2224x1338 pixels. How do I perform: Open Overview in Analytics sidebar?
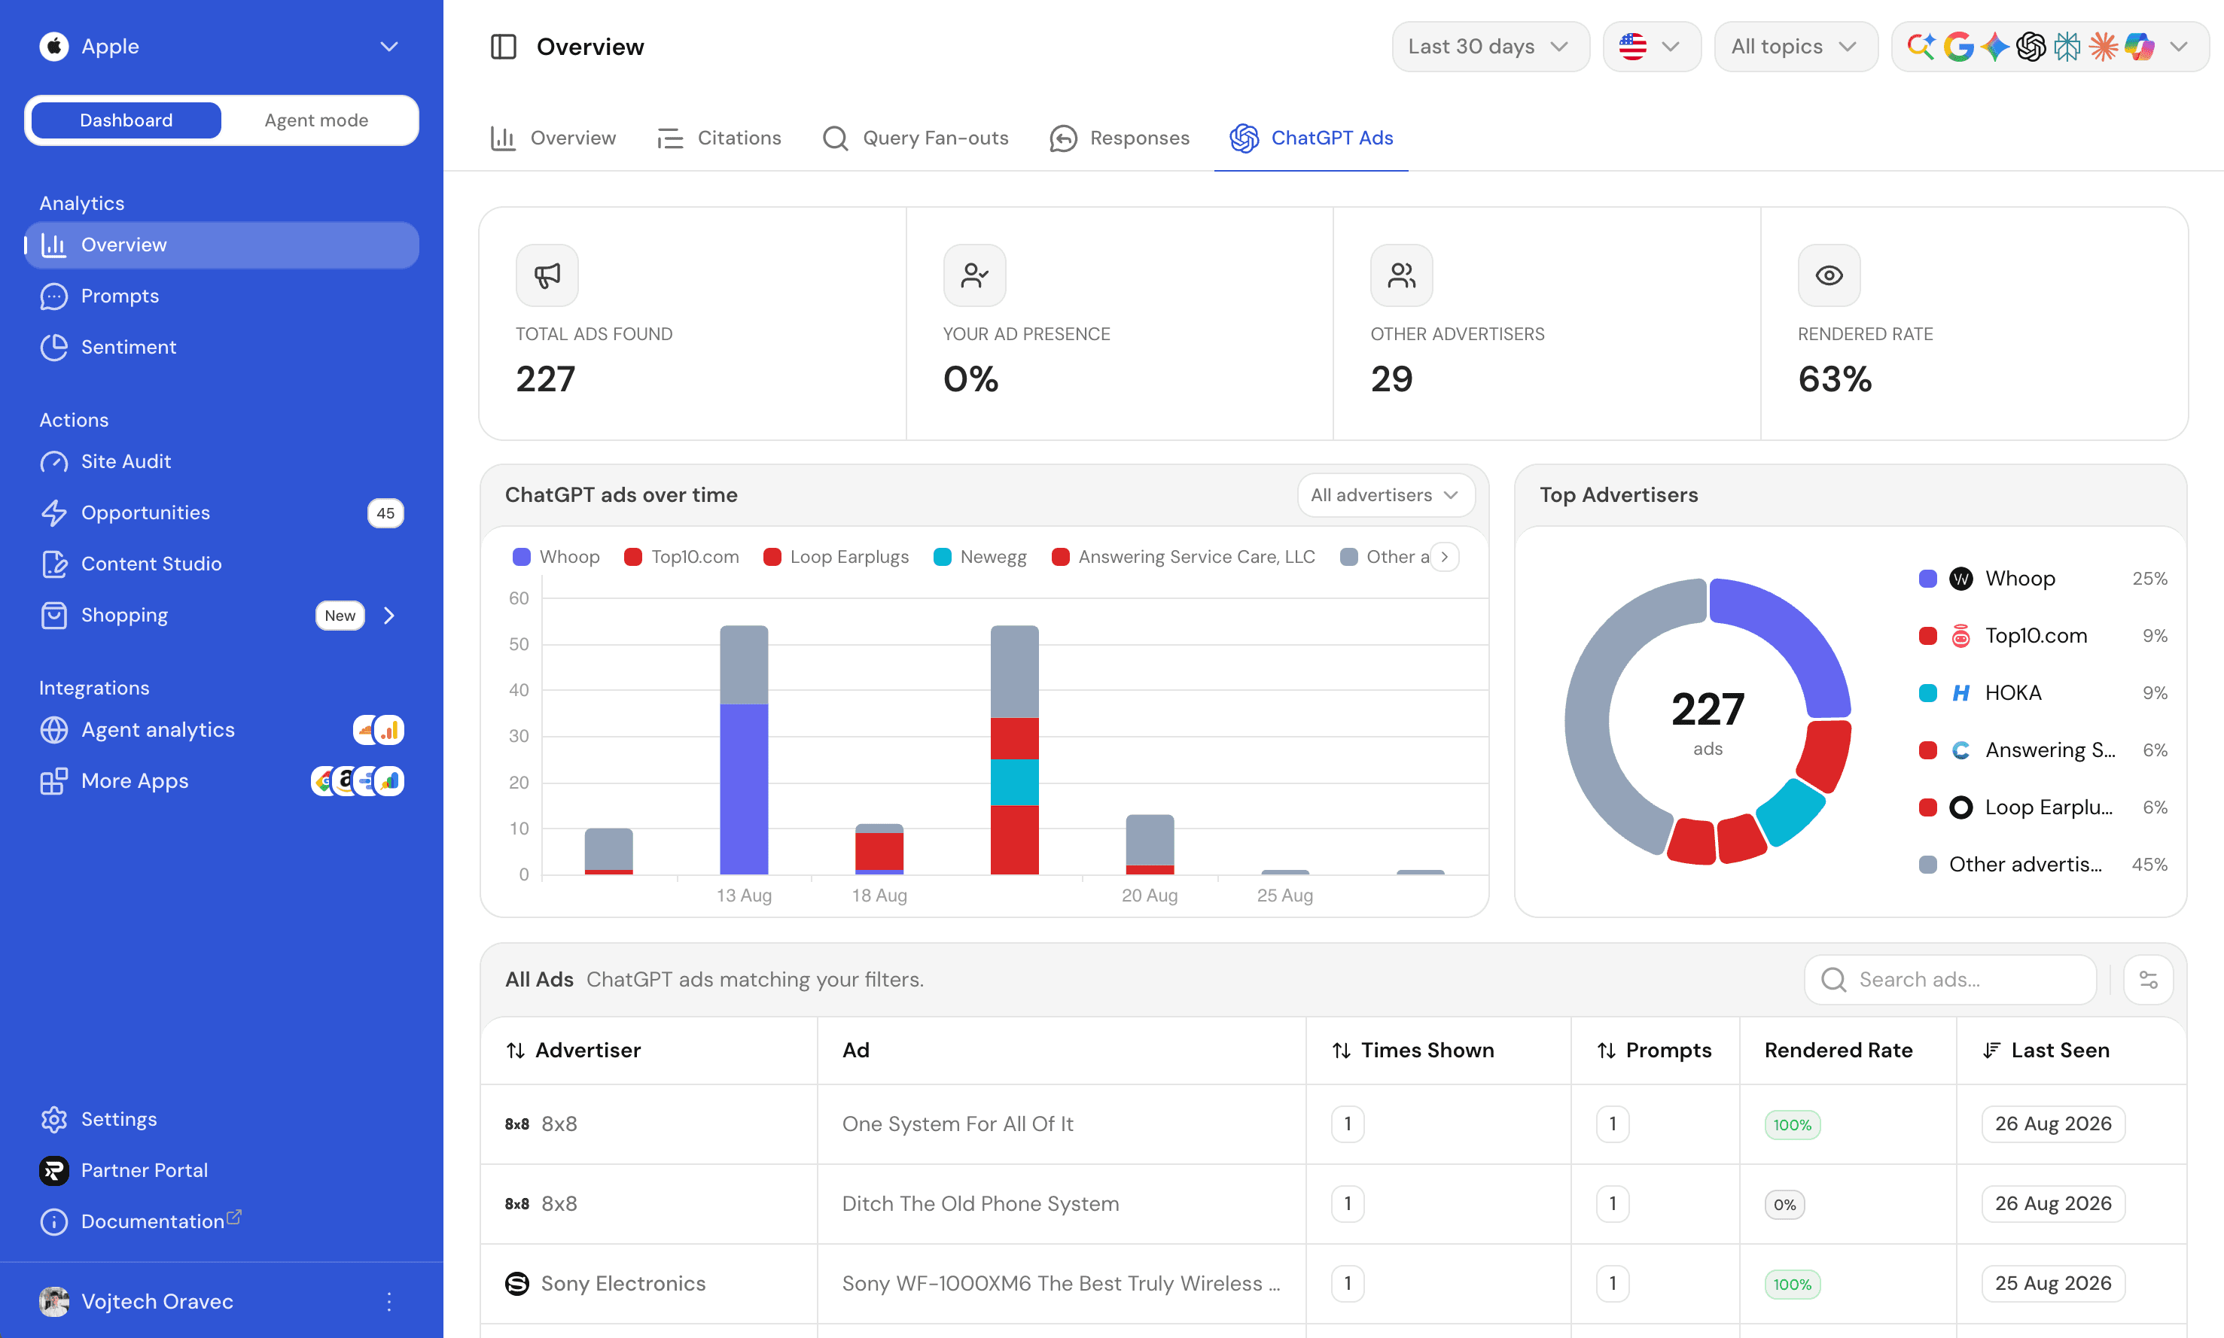[222, 245]
